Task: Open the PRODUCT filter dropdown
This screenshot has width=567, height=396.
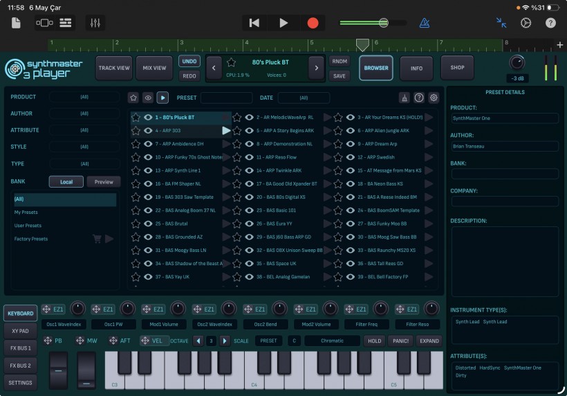Action: click(84, 97)
